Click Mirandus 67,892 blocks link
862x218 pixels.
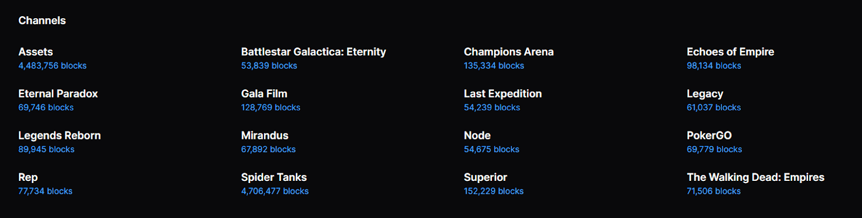(x=268, y=150)
